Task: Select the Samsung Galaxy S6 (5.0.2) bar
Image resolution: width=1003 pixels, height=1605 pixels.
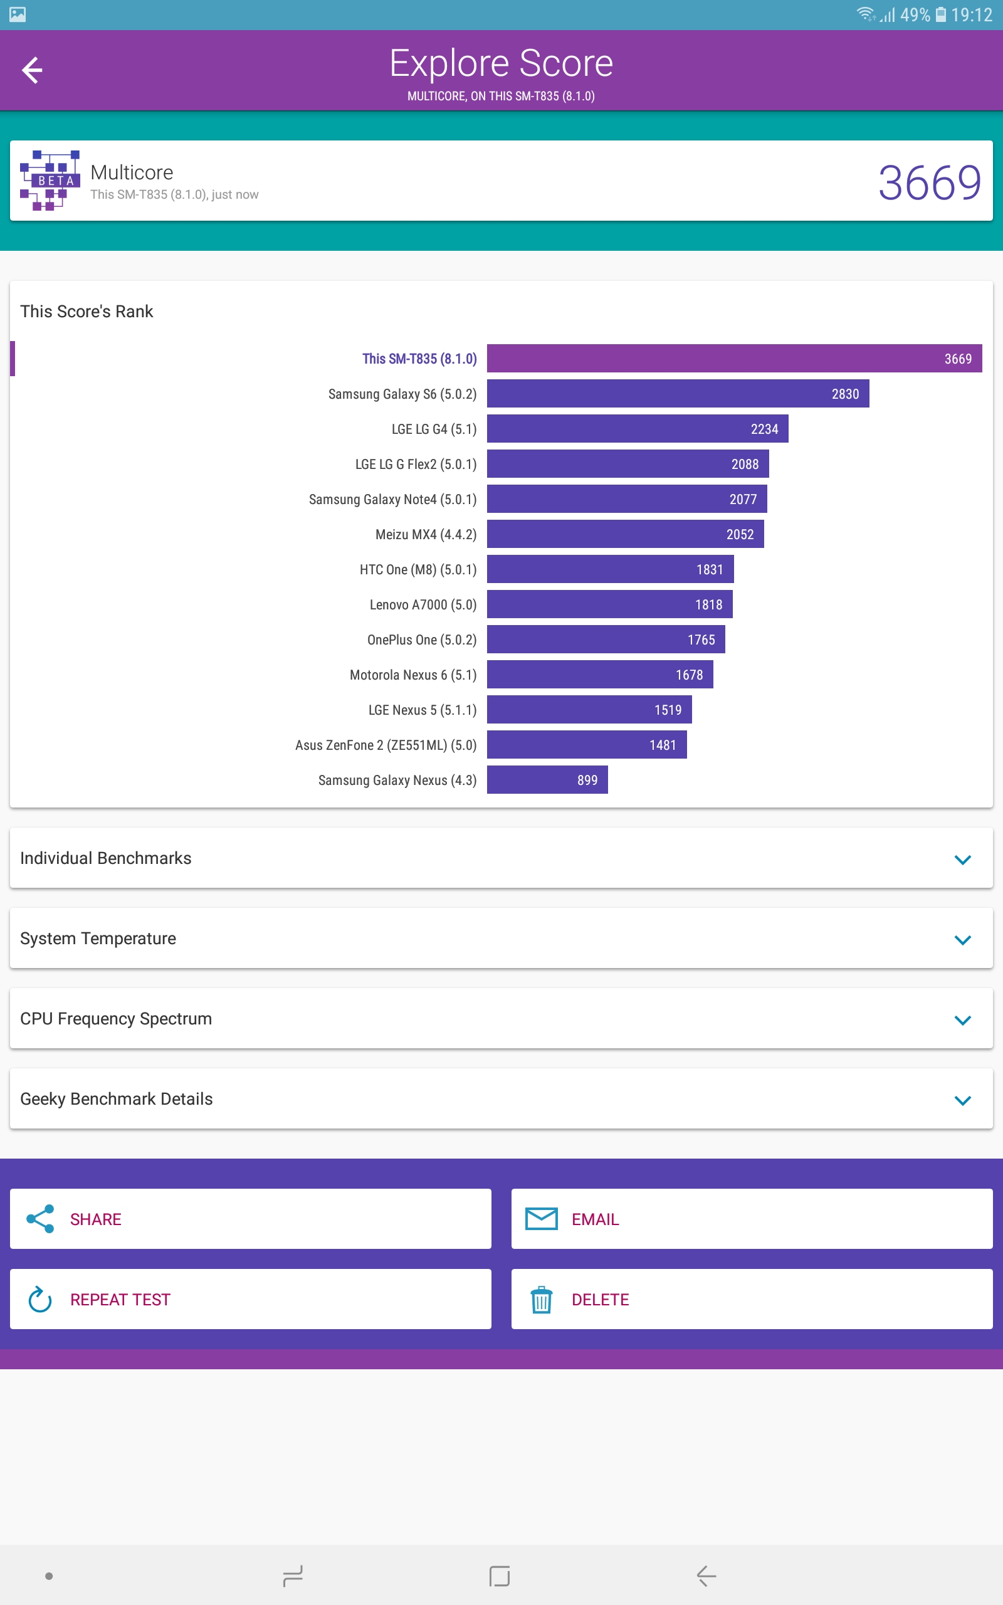Action: coord(678,393)
